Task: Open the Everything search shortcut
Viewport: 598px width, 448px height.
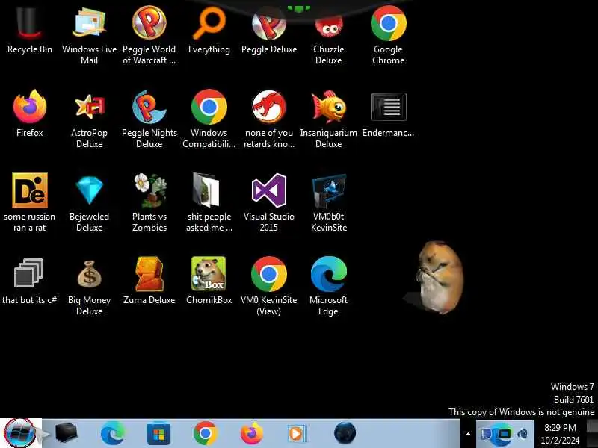Action: click(x=209, y=32)
